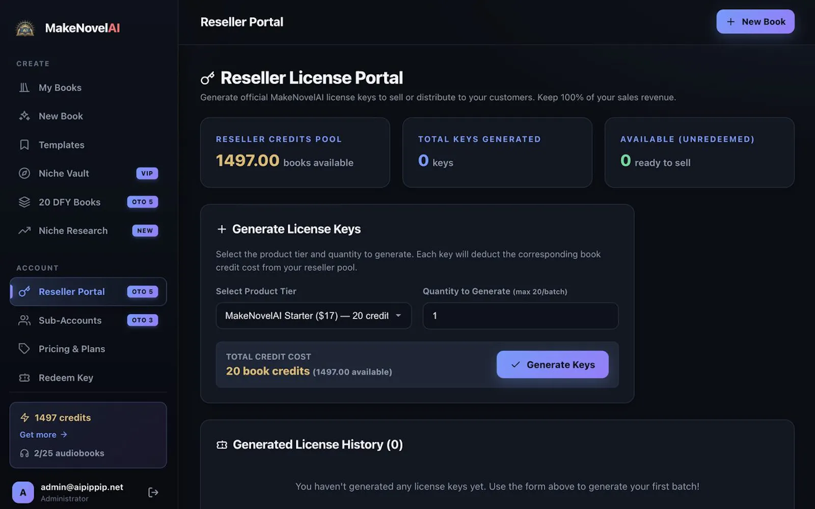Click the logout icon beside admin account
This screenshot has width=815, height=509.
click(x=153, y=492)
